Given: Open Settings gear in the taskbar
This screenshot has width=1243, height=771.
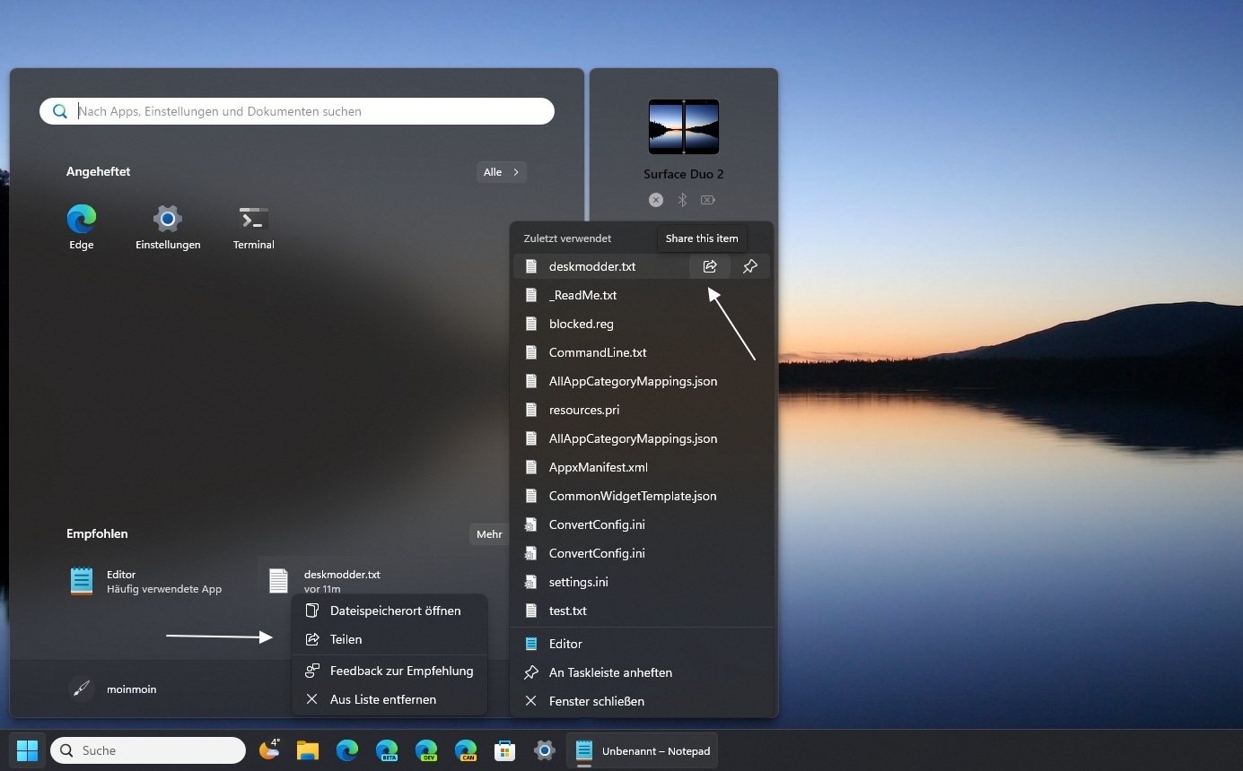Looking at the screenshot, I should [545, 750].
